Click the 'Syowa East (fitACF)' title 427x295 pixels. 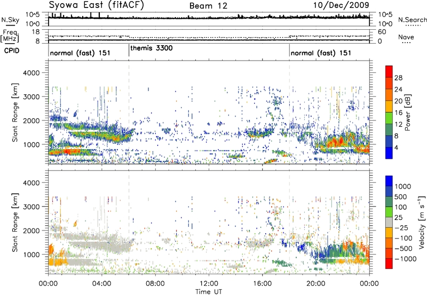tap(96, 5)
